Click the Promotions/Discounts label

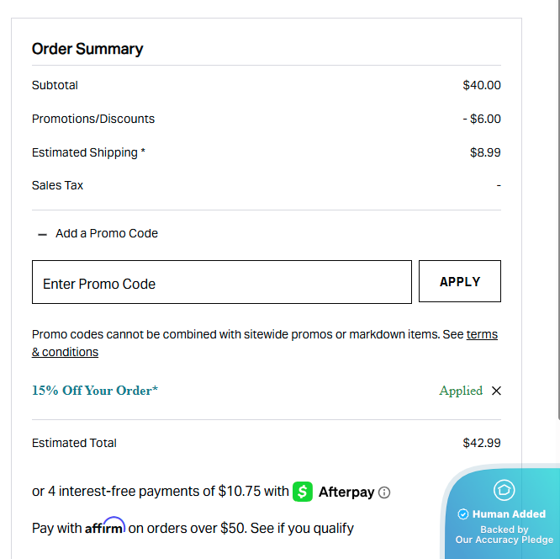tap(93, 119)
